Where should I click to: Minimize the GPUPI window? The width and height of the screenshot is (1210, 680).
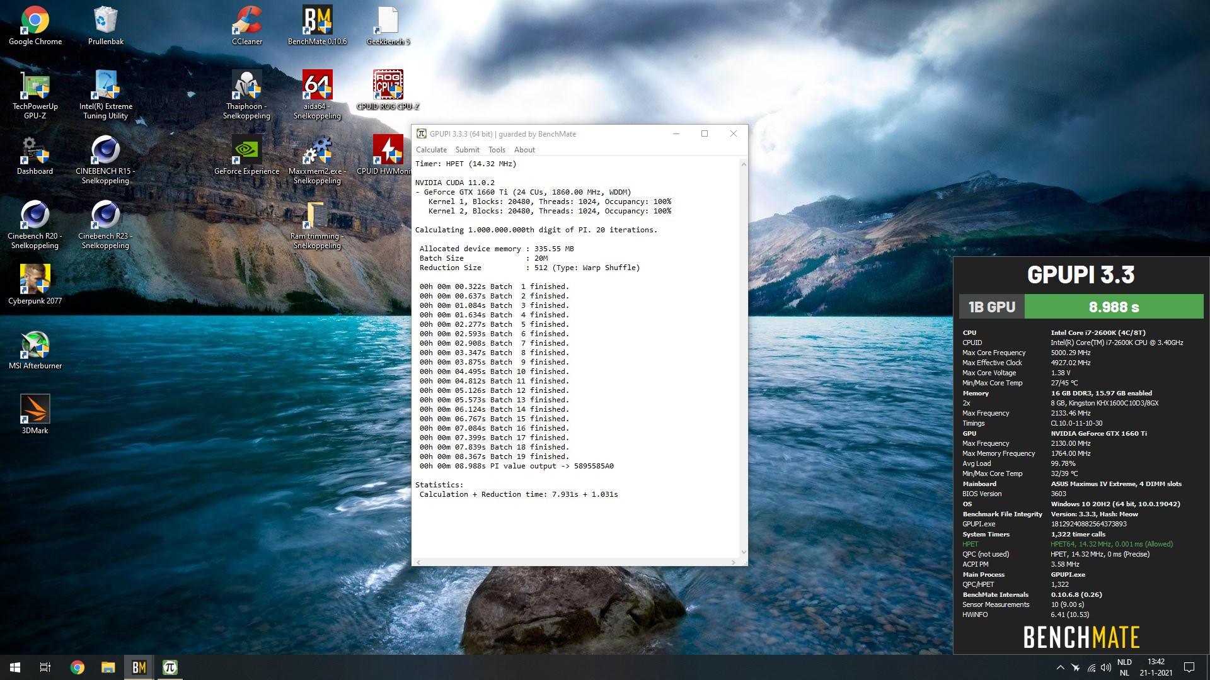676,133
